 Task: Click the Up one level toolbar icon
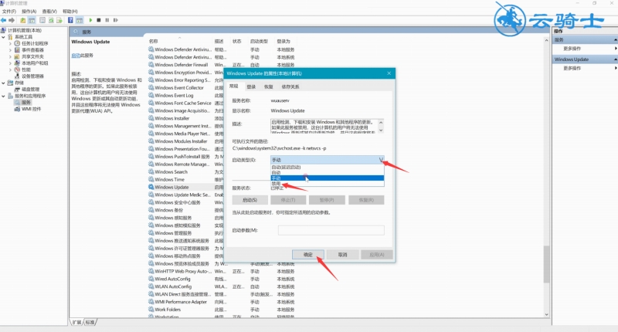click(x=23, y=20)
